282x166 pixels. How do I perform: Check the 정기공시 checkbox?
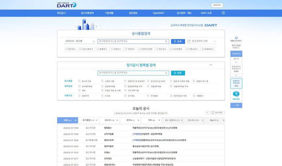(67, 49)
